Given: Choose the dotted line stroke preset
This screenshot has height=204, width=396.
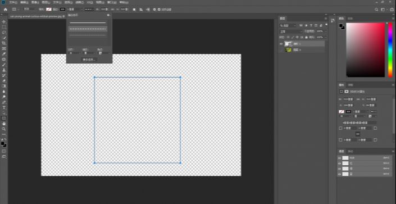Looking at the screenshot, I should pyautogui.click(x=88, y=35).
